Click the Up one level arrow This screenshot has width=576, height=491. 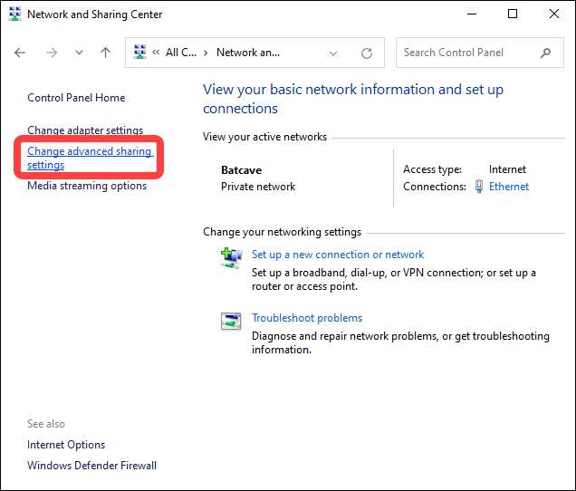pos(105,53)
